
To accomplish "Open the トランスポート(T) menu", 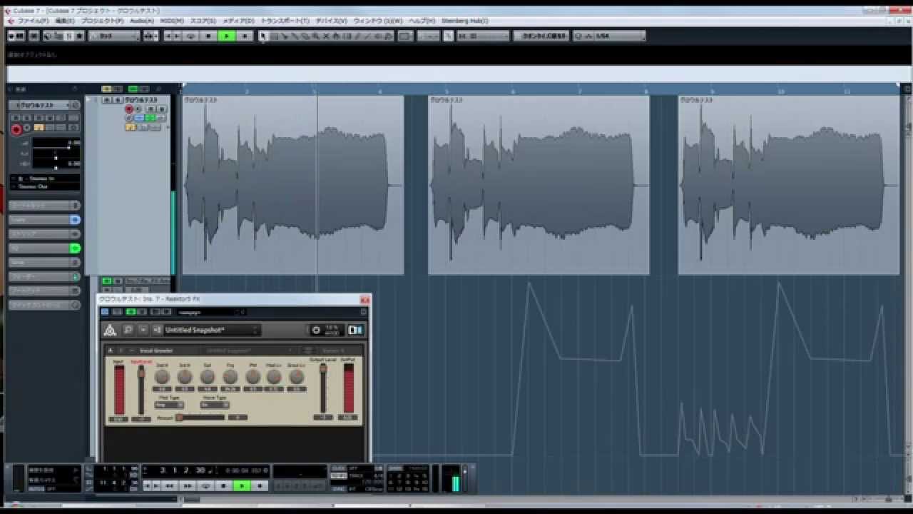I will pyautogui.click(x=285, y=21).
